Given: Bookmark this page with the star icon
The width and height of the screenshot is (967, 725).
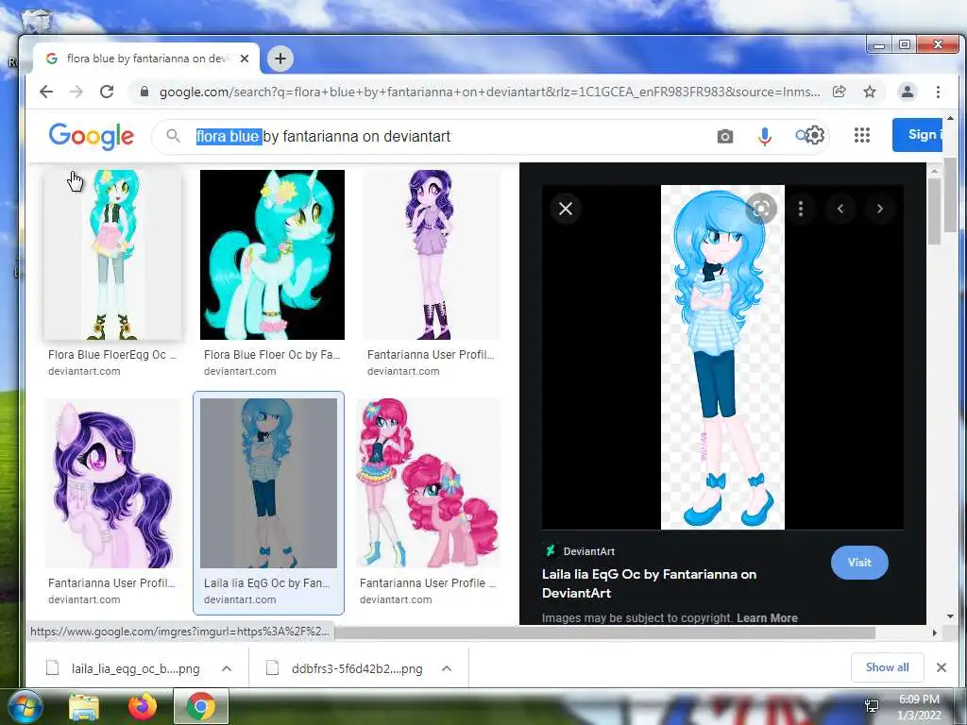Looking at the screenshot, I should point(870,92).
